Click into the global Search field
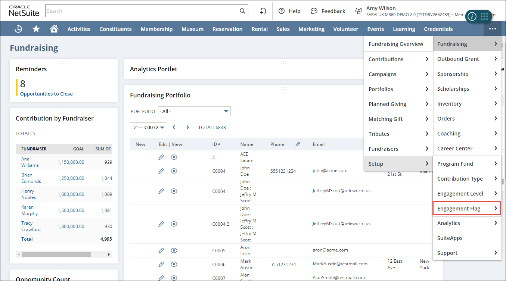 coord(142,11)
